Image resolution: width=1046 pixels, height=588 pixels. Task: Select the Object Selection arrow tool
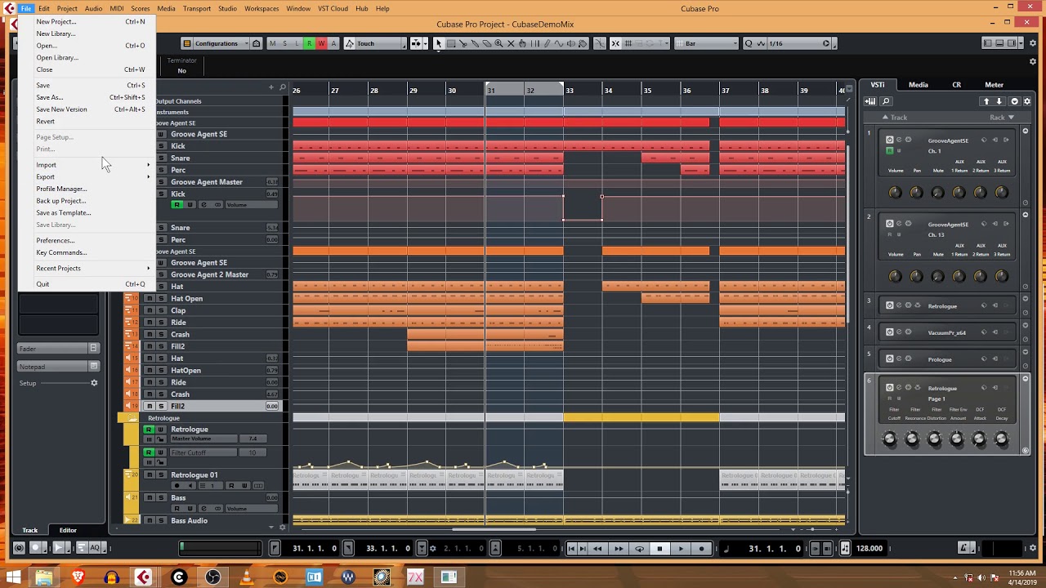pyautogui.click(x=439, y=43)
